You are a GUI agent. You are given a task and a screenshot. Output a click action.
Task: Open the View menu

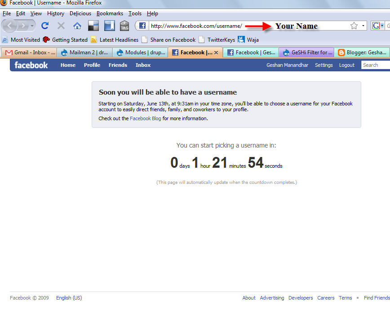coord(36,13)
